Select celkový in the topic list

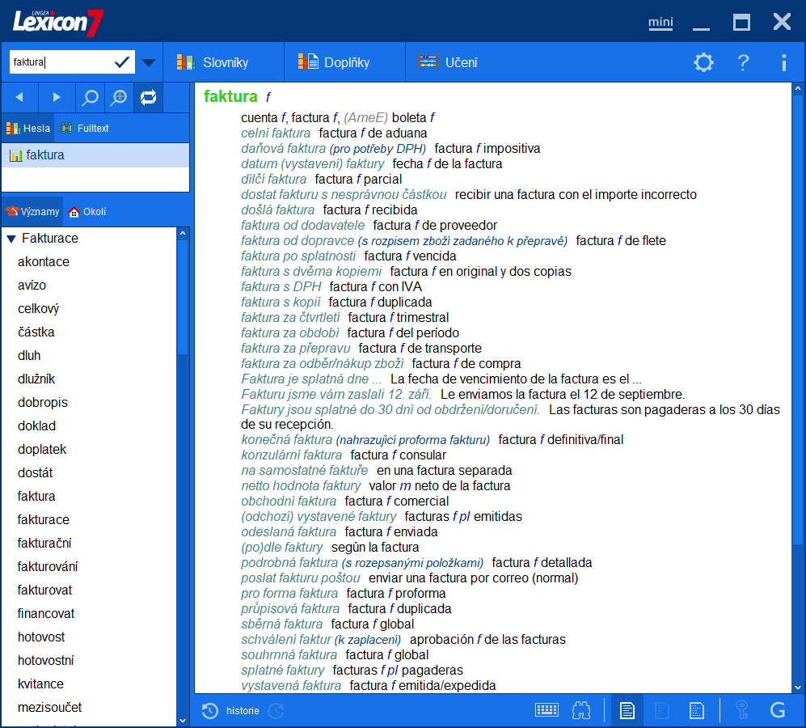[x=39, y=309]
